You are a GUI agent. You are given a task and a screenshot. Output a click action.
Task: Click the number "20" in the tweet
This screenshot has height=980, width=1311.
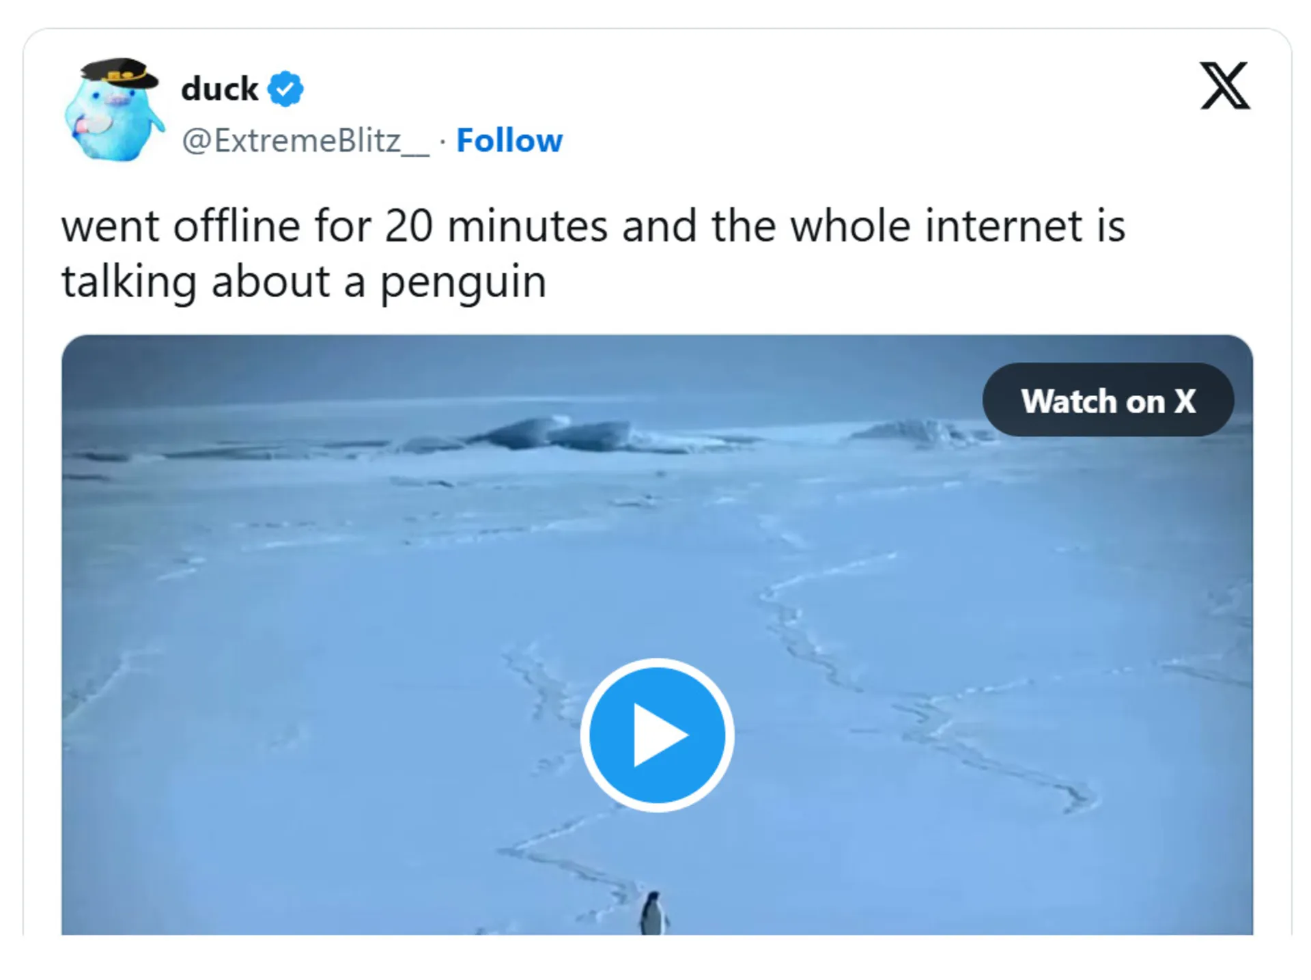point(408,226)
